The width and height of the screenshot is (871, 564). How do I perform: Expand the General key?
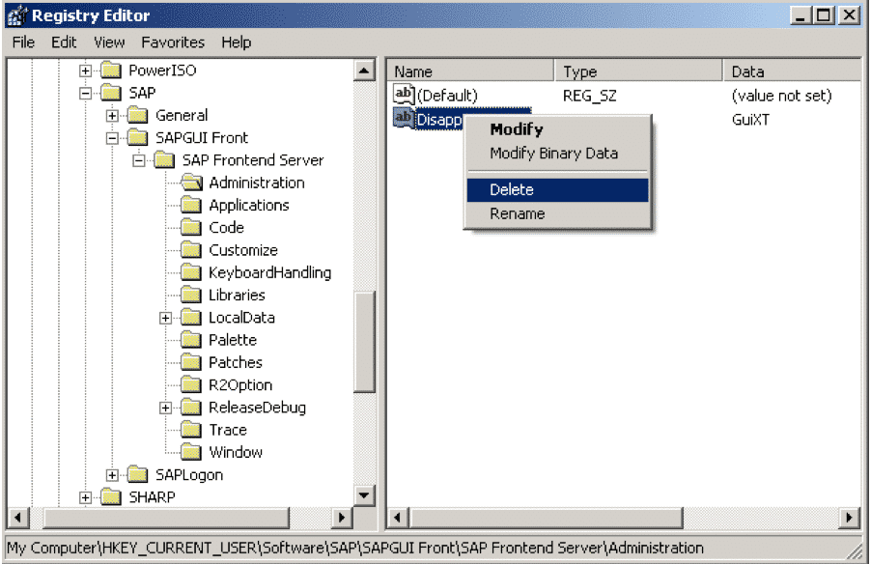coord(112,116)
